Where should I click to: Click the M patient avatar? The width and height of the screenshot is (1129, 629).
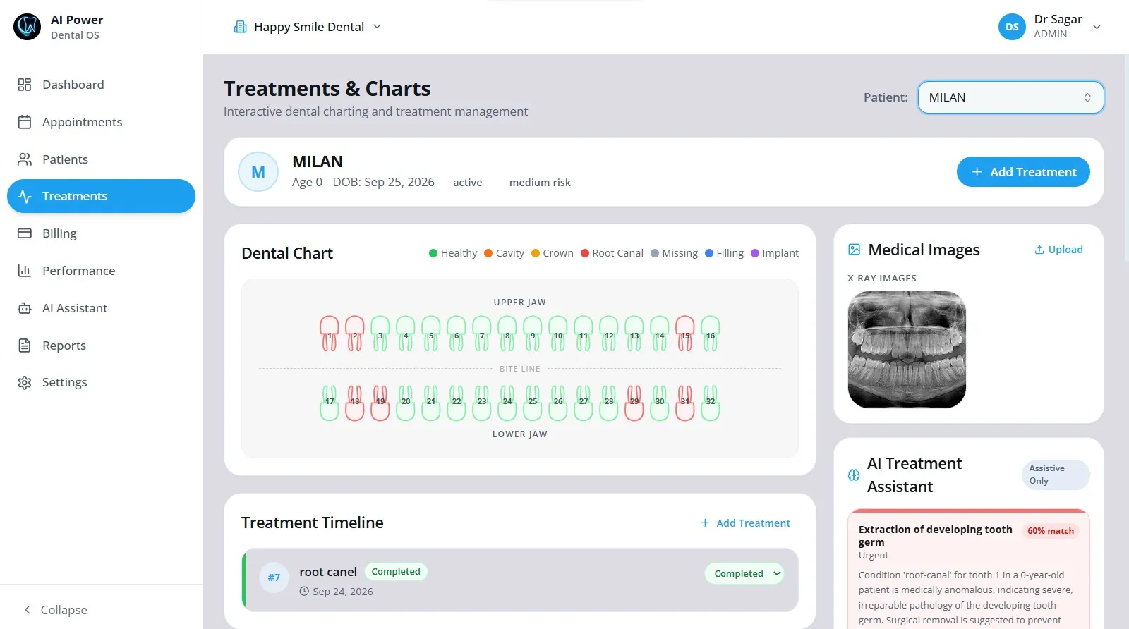(x=258, y=172)
